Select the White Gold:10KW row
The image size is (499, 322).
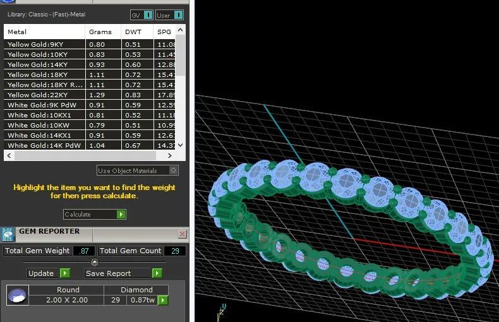click(x=90, y=126)
